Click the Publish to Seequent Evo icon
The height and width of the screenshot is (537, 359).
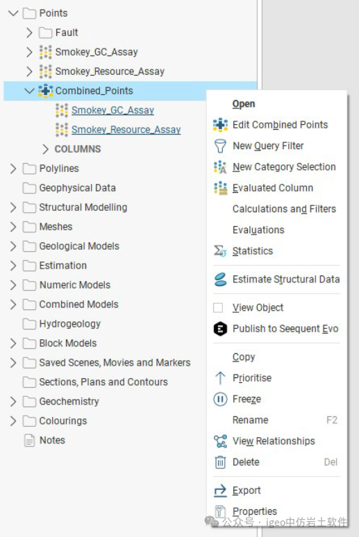(220, 329)
